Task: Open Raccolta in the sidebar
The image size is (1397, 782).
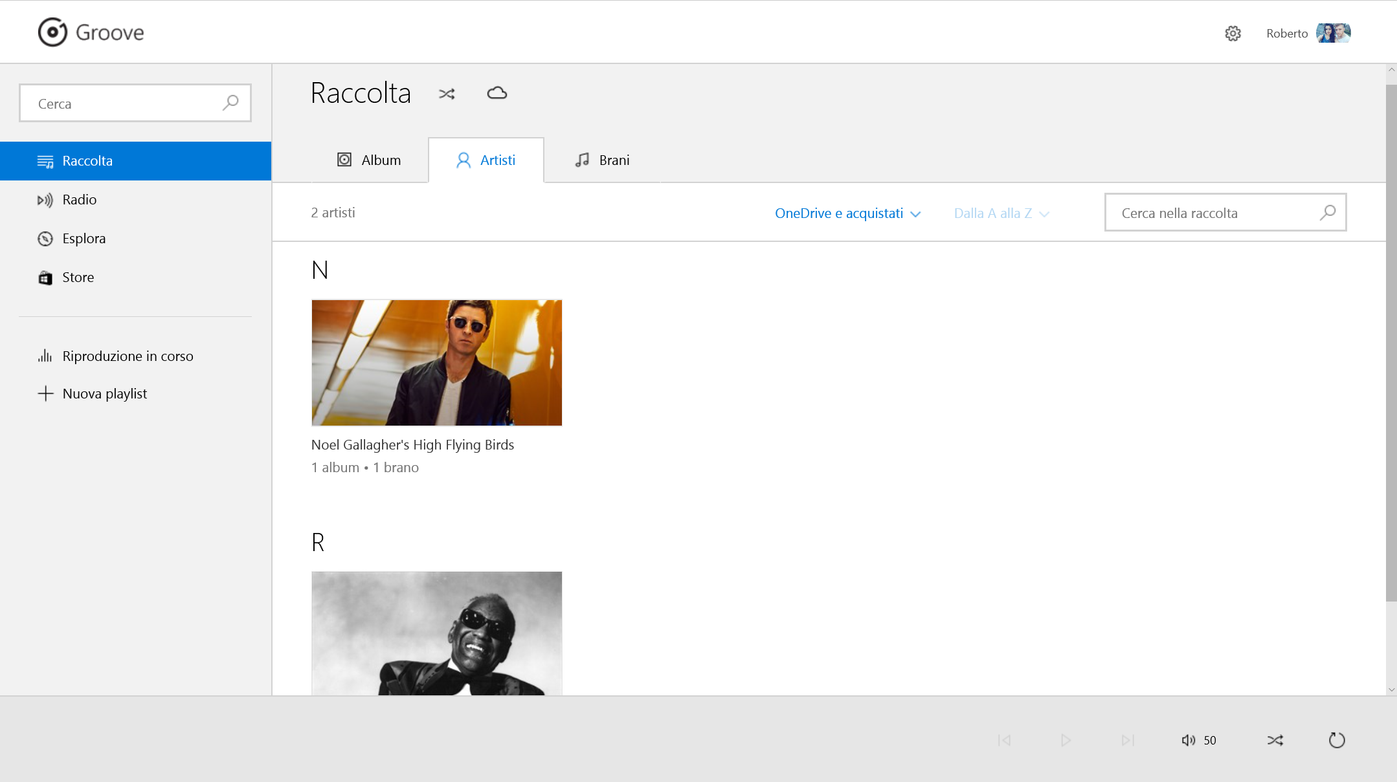Action: [x=135, y=161]
